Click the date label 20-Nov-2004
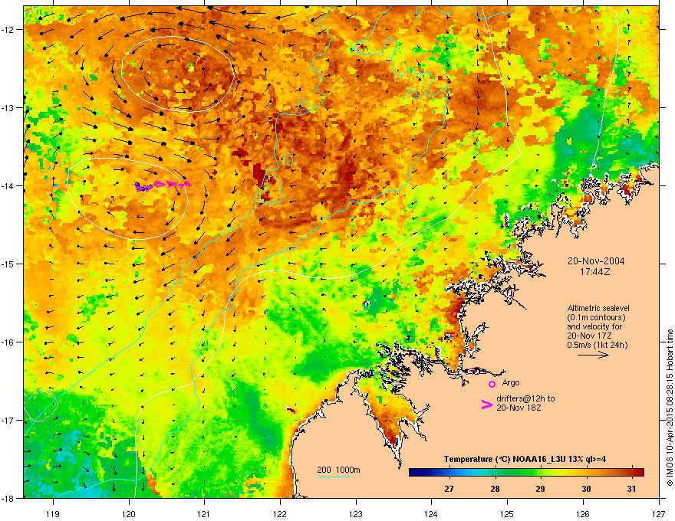The height and width of the screenshot is (521, 675). (596, 261)
